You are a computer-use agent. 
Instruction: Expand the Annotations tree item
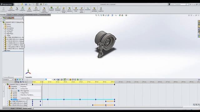click(x=3, y=28)
